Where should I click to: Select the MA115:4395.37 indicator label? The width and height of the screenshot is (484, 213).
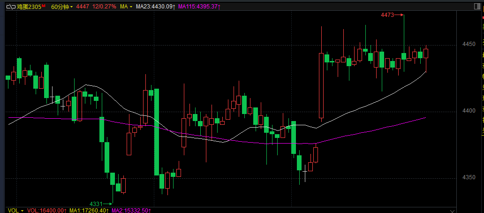tap(198, 7)
